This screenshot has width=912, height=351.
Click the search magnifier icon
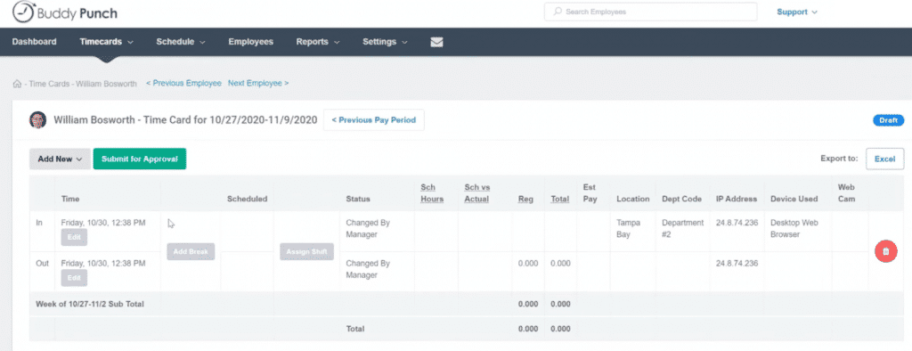558,12
